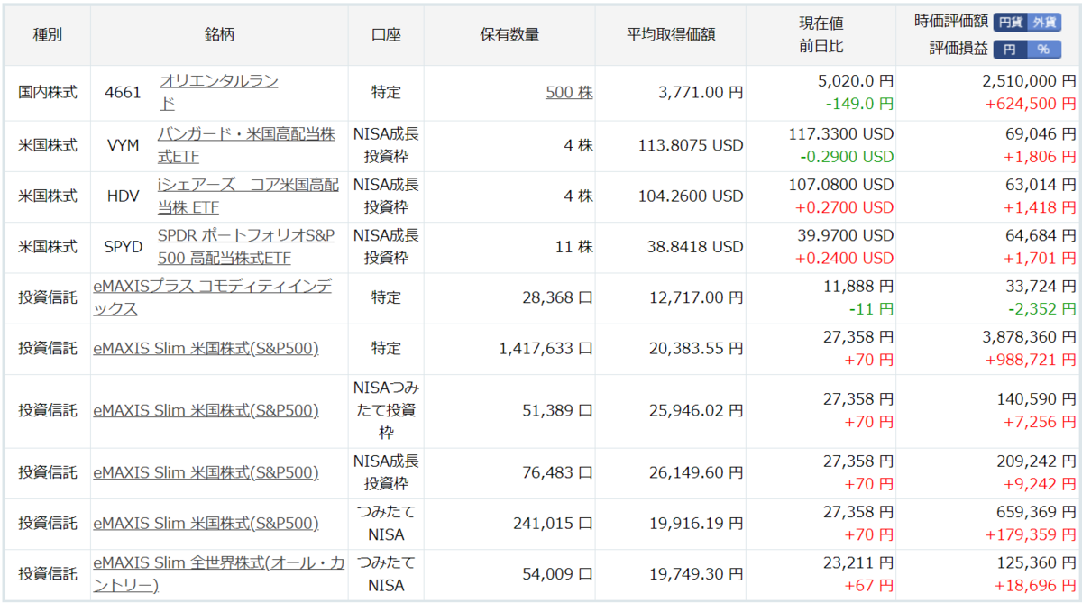Click the 平均取得価額 column header
The height and width of the screenshot is (603, 1082).
pyautogui.click(x=671, y=35)
